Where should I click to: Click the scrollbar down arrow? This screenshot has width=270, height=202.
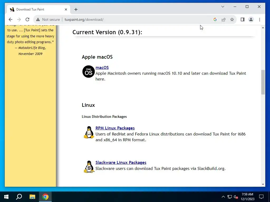click(263, 184)
